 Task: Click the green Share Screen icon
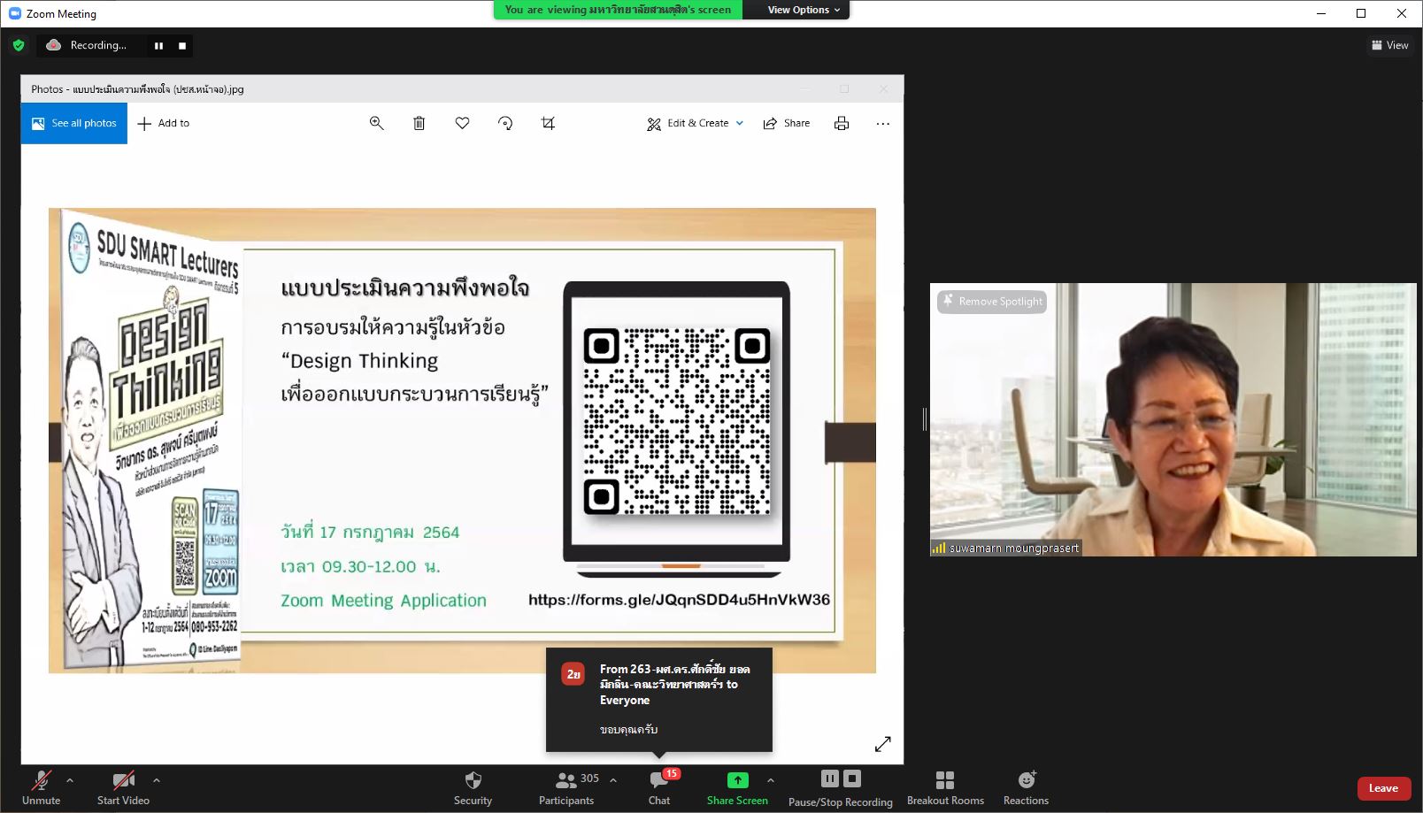point(737,780)
